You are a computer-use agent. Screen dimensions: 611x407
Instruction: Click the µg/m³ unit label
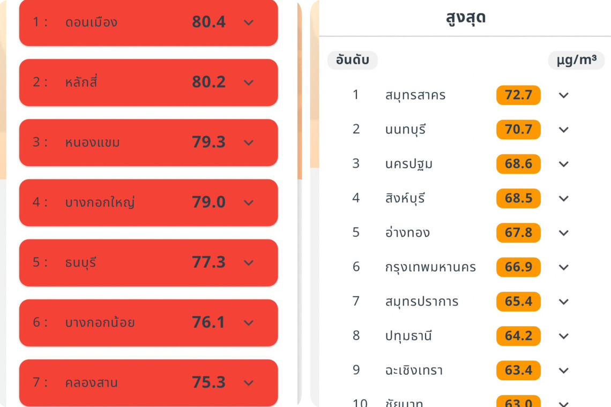[x=576, y=60]
